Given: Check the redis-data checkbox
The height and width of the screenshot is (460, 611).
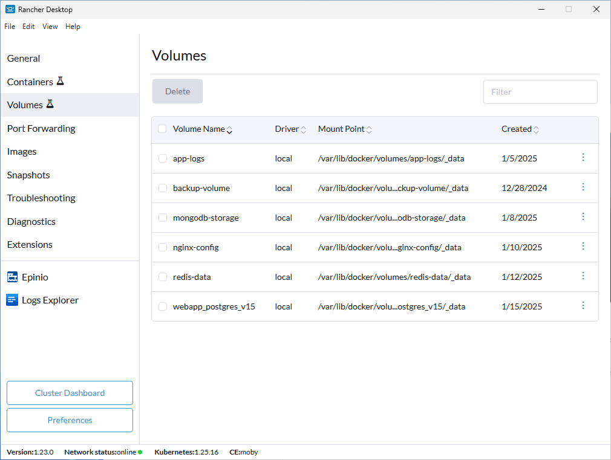Looking at the screenshot, I should point(163,277).
